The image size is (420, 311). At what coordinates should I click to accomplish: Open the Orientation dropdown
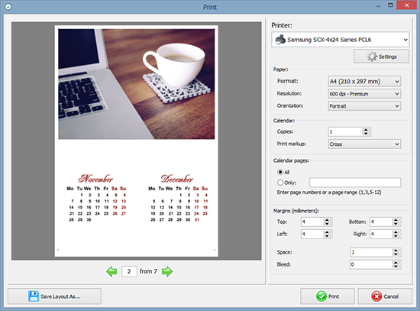coord(364,106)
